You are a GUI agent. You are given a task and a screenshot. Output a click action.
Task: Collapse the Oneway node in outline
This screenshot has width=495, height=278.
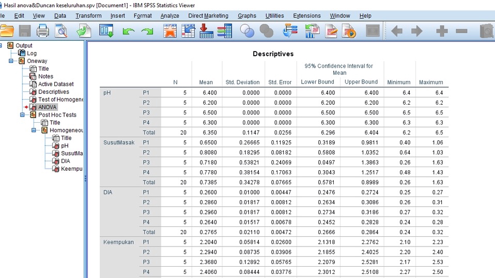tap(11, 61)
